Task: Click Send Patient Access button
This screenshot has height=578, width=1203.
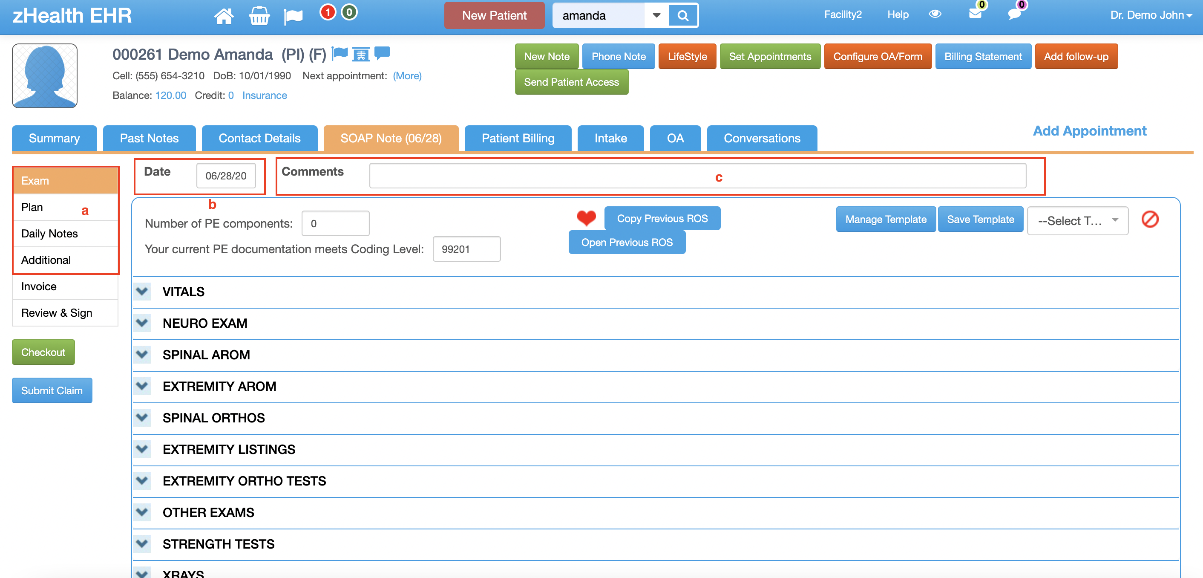Action: (x=571, y=82)
